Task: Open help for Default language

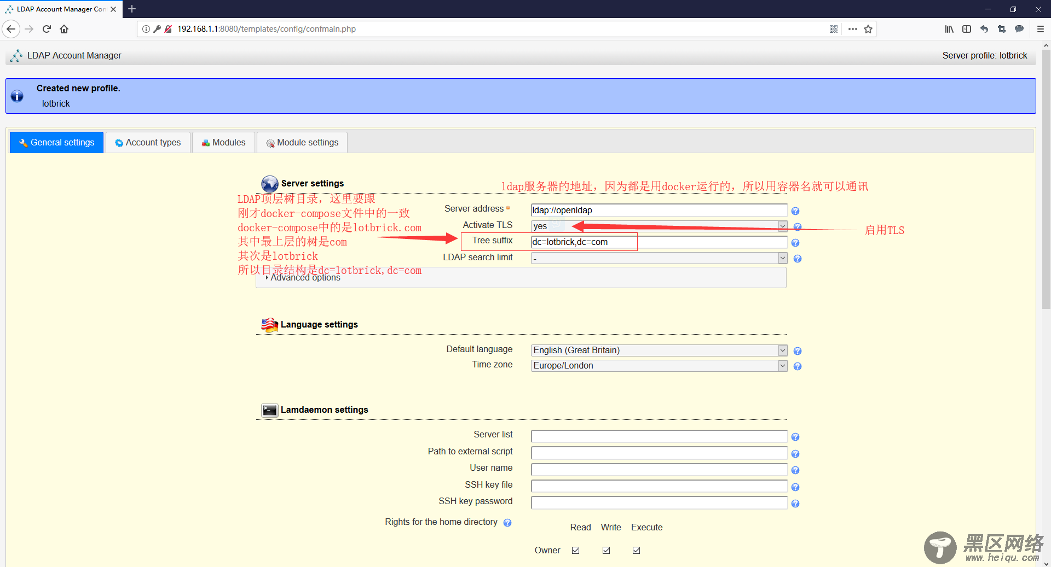Action: 798,351
